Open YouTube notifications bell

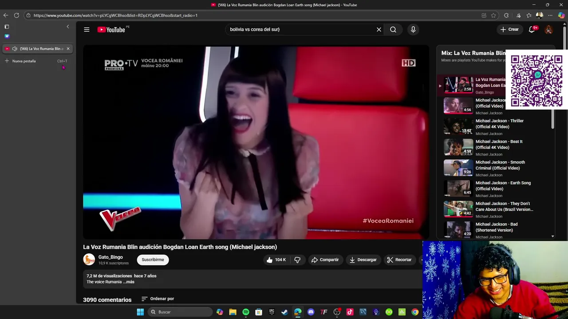(532, 29)
